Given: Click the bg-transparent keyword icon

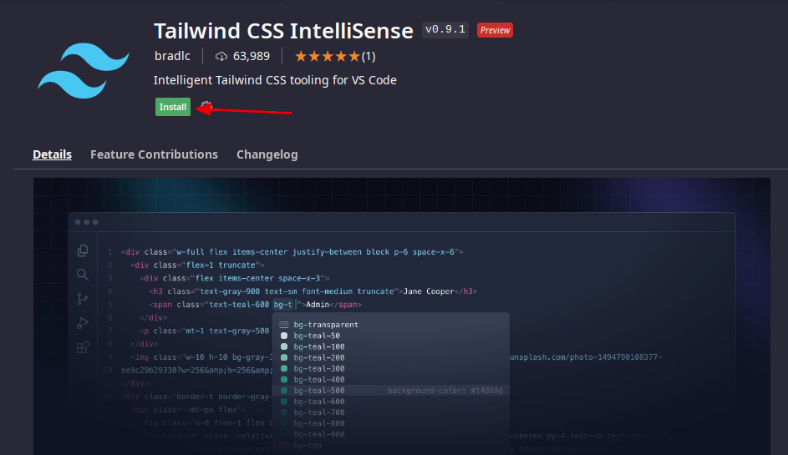Looking at the screenshot, I should coord(284,325).
